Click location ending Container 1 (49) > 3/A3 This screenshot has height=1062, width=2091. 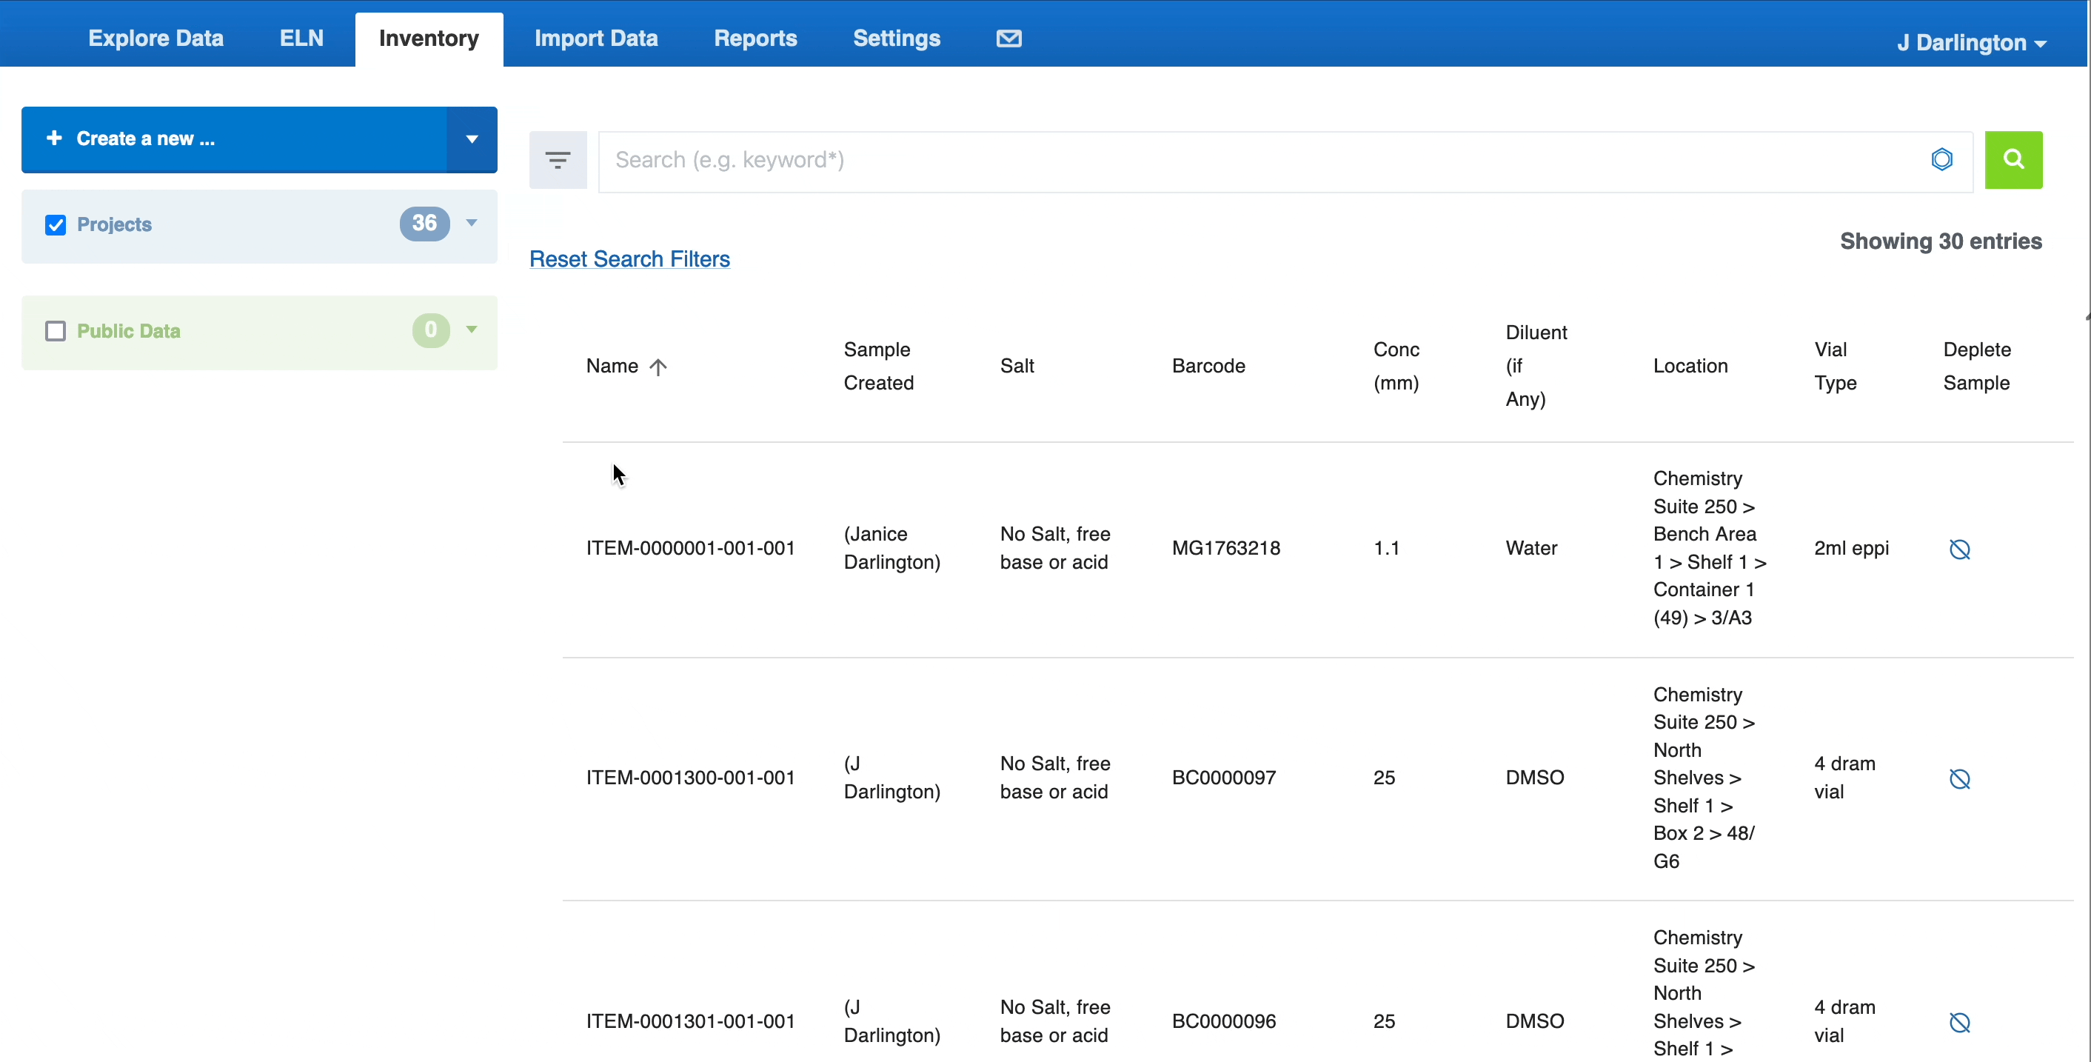pos(1710,548)
